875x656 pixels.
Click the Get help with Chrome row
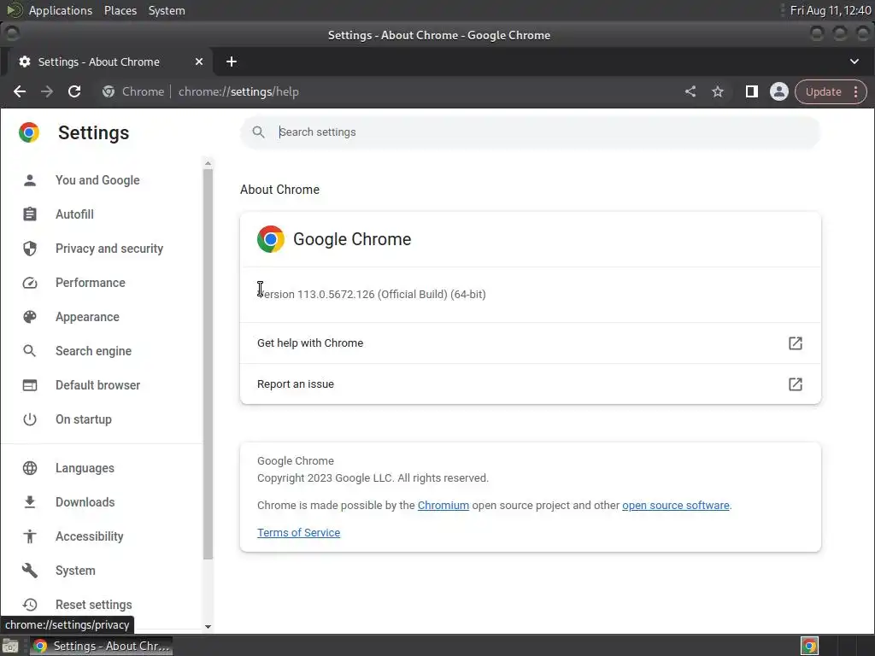click(530, 343)
